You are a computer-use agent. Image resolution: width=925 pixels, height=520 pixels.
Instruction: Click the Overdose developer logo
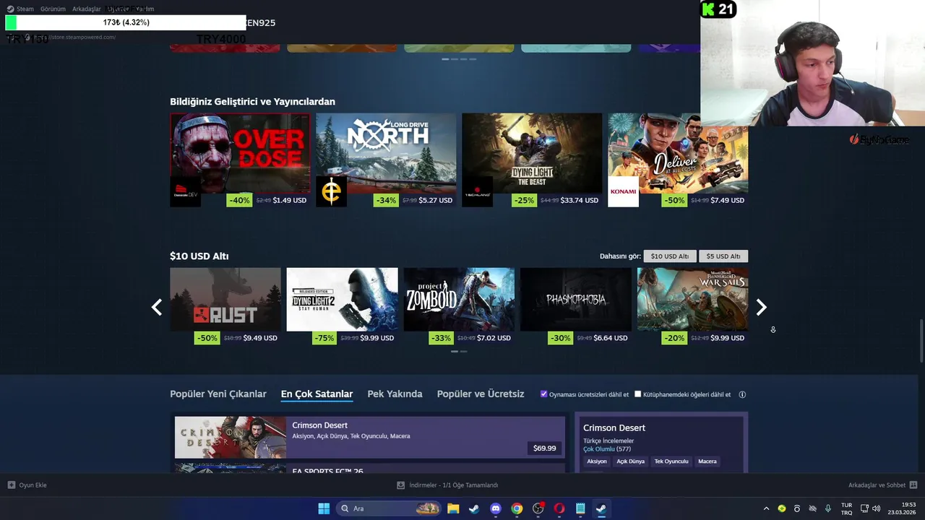pyautogui.click(x=185, y=191)
